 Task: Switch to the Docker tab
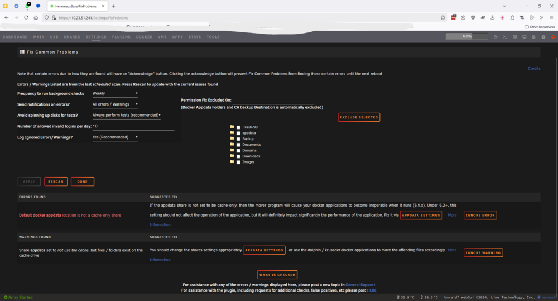tap(144, 37)
